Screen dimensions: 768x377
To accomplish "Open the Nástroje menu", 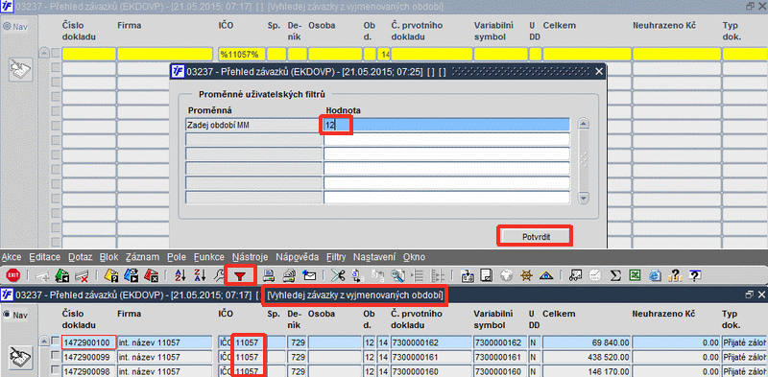I will click(251, 257).
